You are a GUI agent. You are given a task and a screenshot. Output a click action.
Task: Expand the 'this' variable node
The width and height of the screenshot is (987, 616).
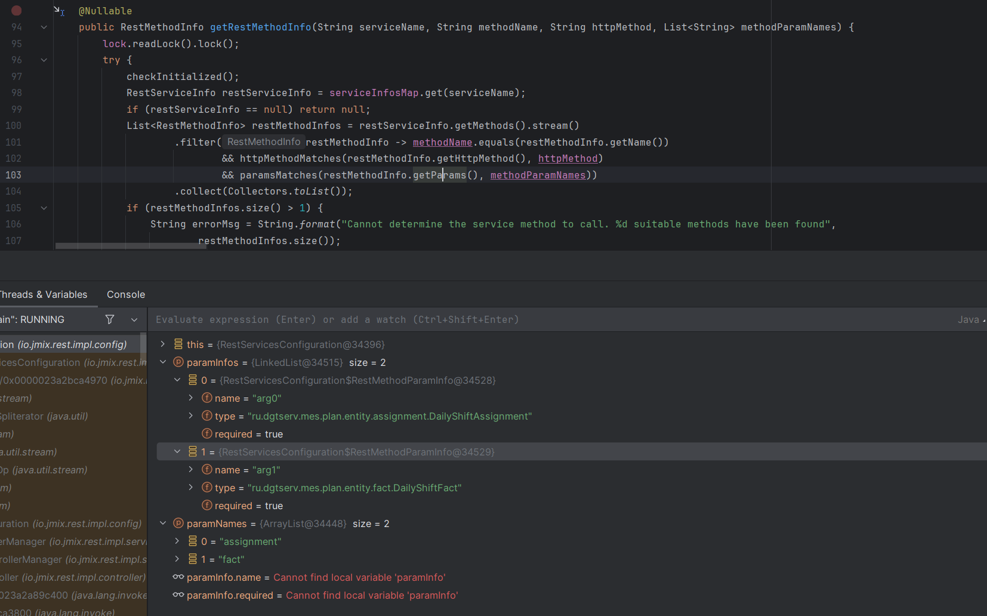coord(162,344)
